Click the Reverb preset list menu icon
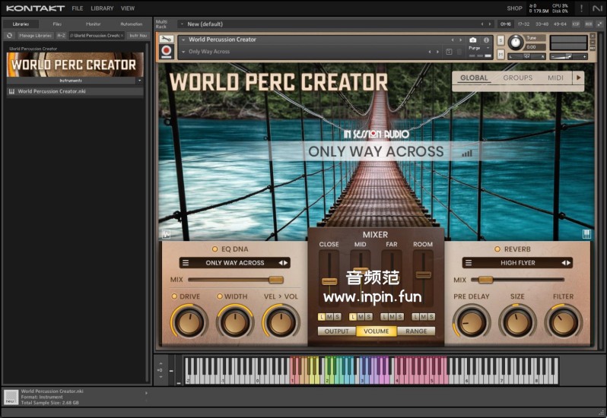Image resolution: width=607 pixels, height=418 pixels. pyautogui.click(x=468, y=263)
